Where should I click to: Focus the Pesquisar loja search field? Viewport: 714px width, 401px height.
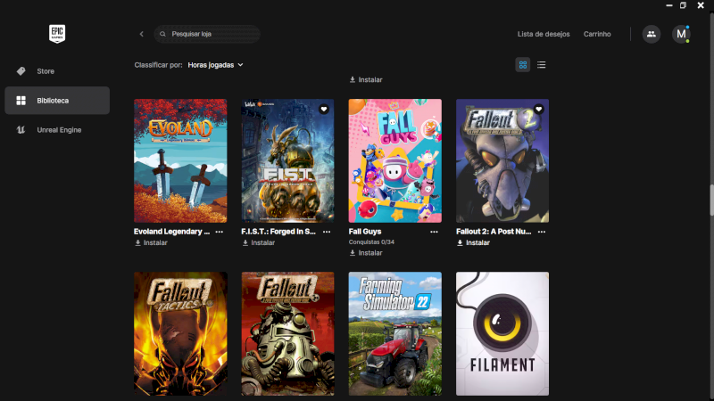point(207,34)
